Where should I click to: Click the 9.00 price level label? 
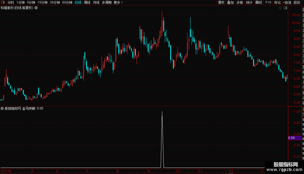pos(297,39)
